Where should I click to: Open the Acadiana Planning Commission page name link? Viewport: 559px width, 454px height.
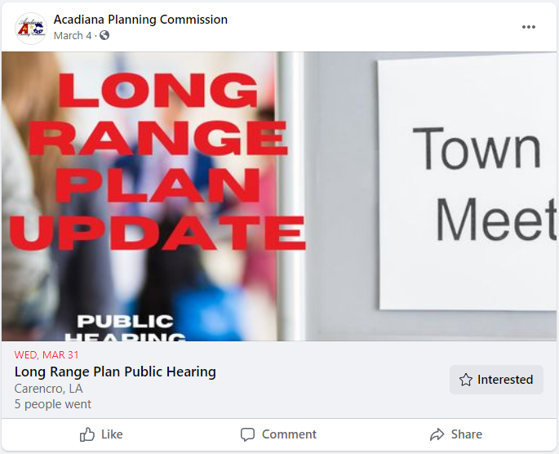pyautogui.click(x=140, y=20)
